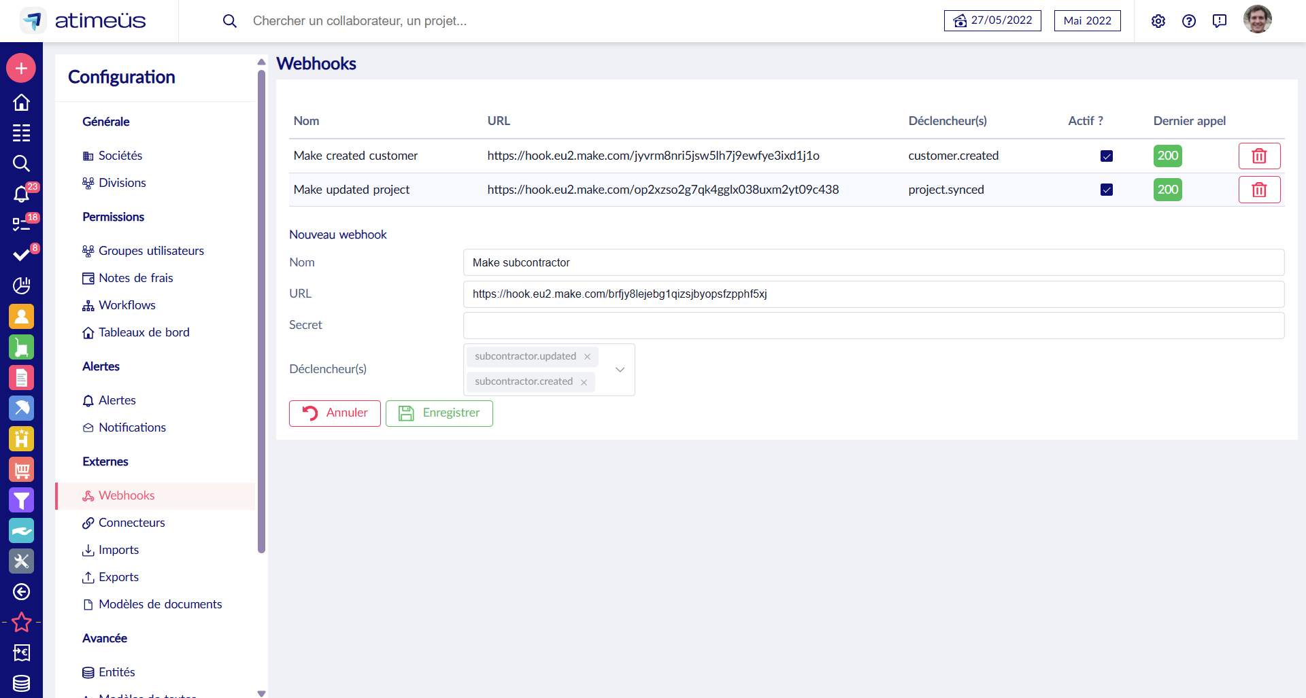Open notifications bell with 23 badge
This screenshot has height=698, width=1306.
coord(21,194)
